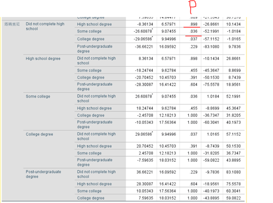This screenshot has width=273, height=203.
Task: Select .455 significance in the -18.24744 row
Action: point(193,70)
